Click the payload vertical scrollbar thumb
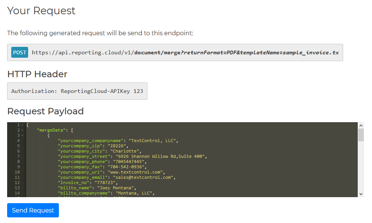 361,135
